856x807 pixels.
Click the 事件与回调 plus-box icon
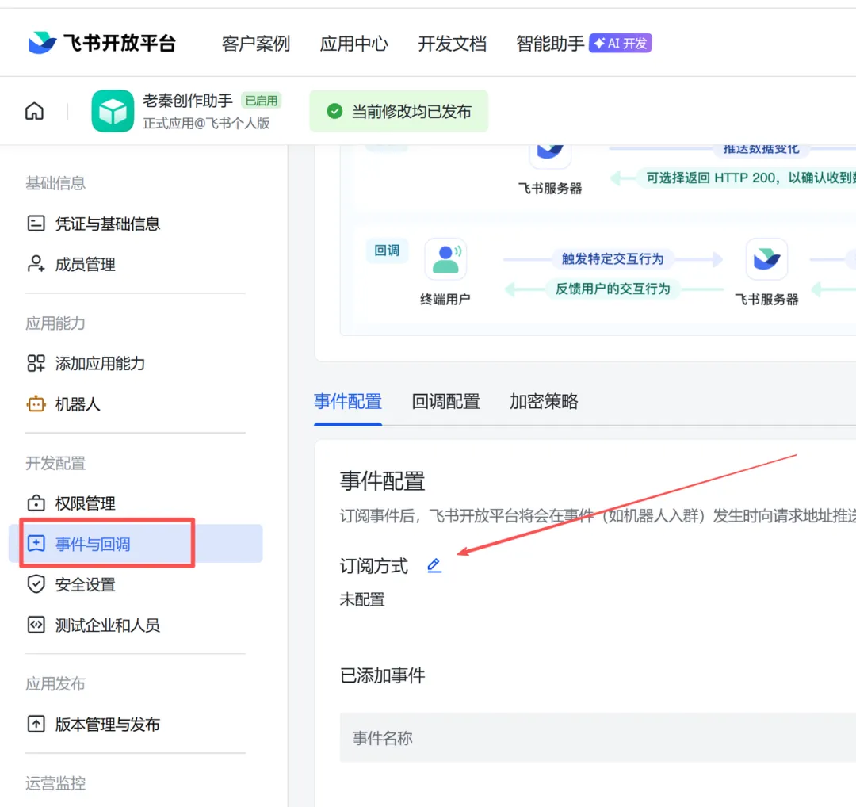36,543
